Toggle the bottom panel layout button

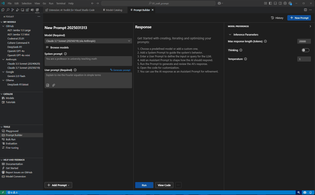tap(275, 3)
